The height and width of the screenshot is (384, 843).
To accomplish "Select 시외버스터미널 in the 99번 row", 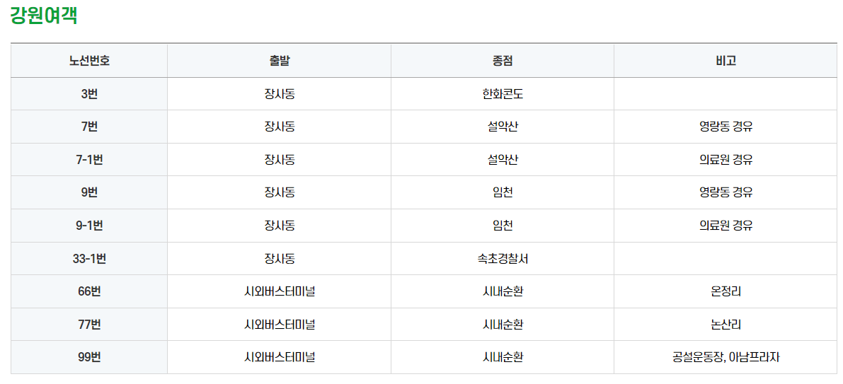I will tap(279, 356).
